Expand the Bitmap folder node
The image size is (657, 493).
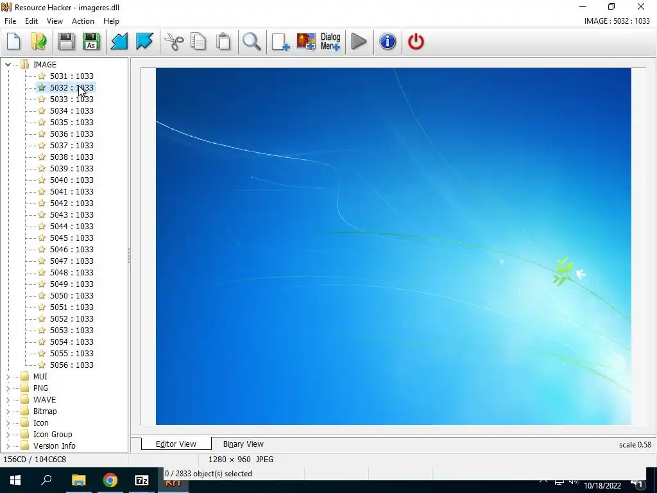[8, 411]
